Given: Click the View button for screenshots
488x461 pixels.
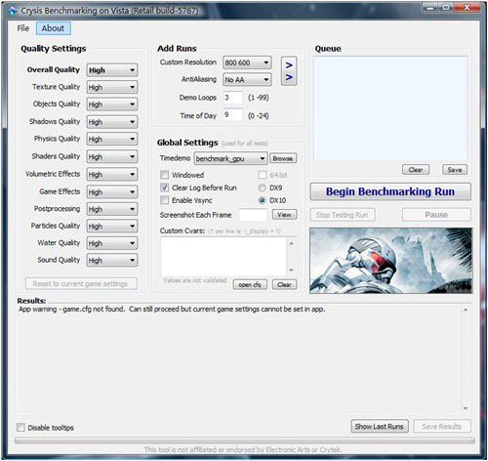Looking at the screenshot, I should tap(285, 215).
